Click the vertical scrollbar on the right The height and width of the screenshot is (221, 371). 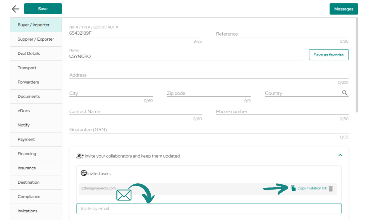[356, 65]
